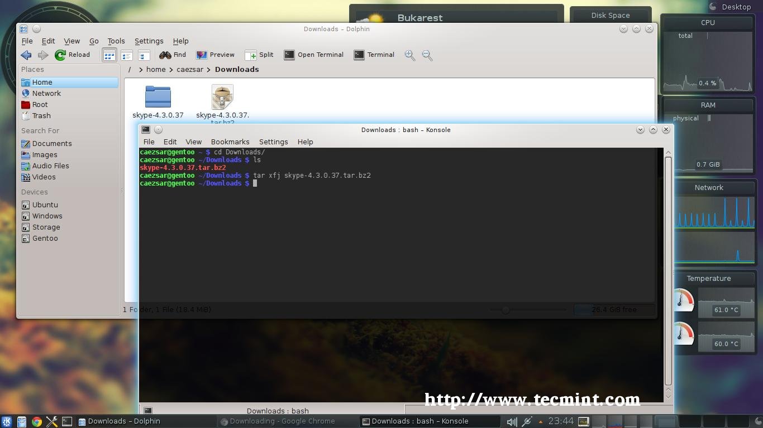763x428 pixels.
Task: Click the Open Terminal toolbar button
Action: [313, 55]
